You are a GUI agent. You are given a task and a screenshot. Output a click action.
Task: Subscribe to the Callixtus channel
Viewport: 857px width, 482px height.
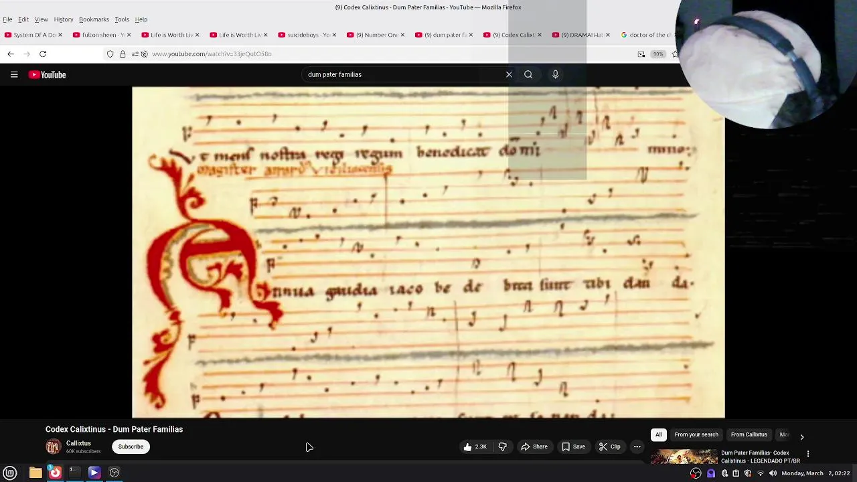[131, 447]
